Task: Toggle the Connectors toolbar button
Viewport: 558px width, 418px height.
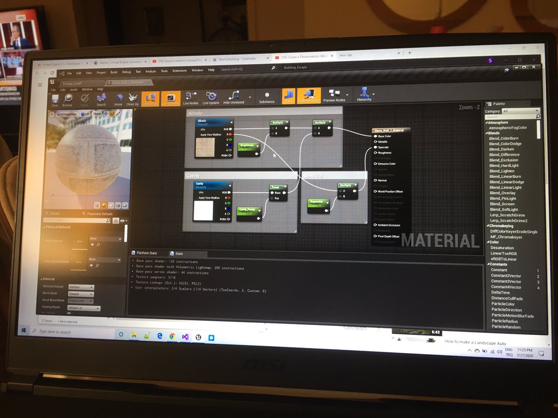Action: point(150,98)
